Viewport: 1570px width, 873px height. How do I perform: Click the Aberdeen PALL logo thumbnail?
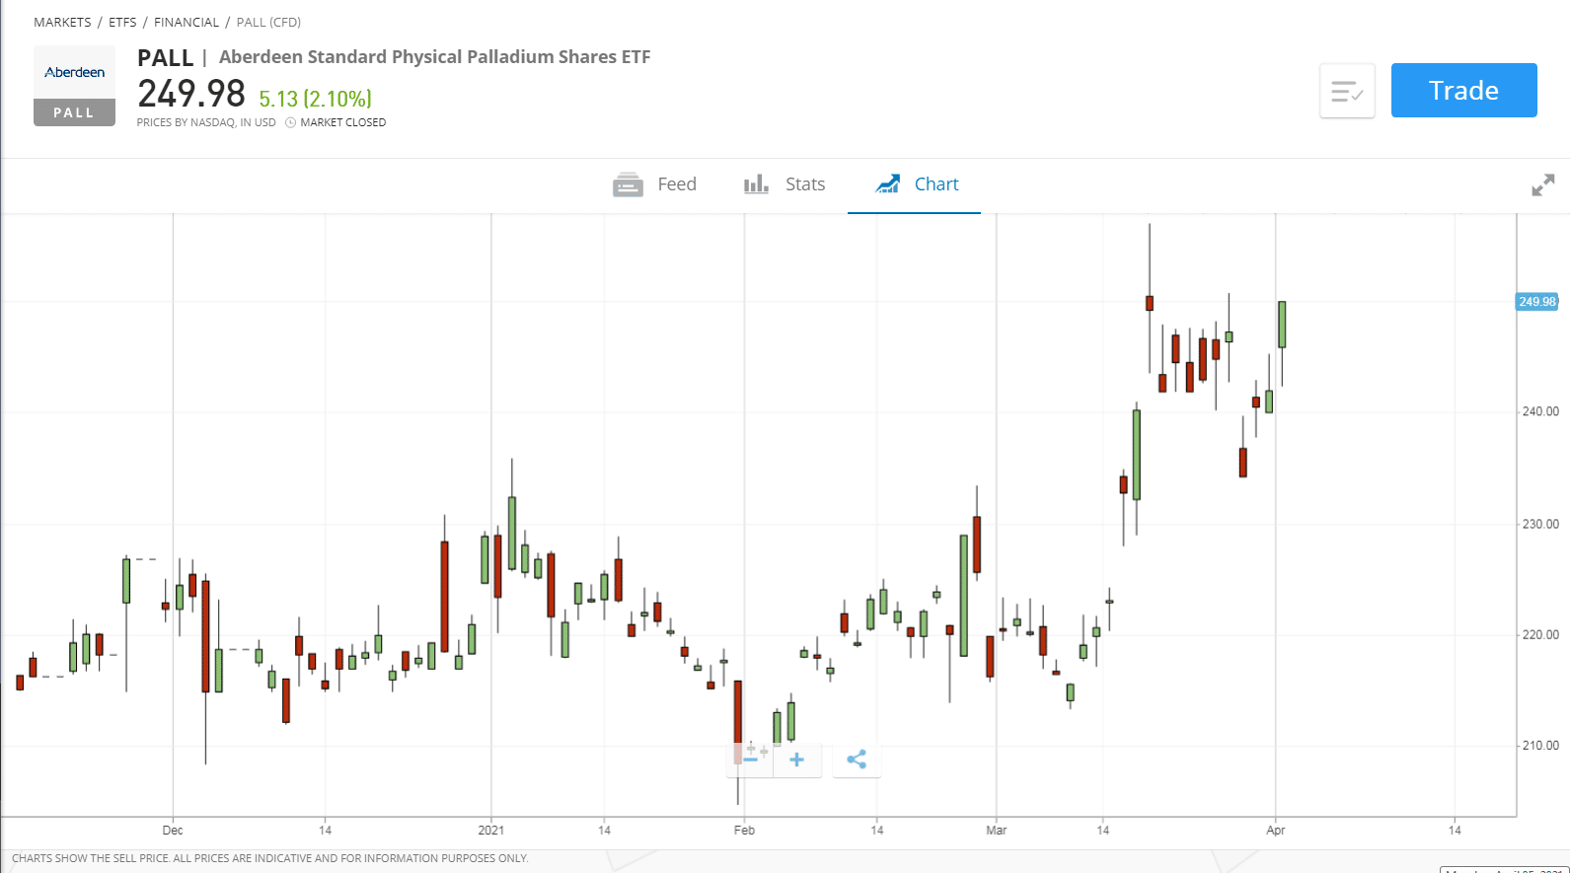coord(74,86)
